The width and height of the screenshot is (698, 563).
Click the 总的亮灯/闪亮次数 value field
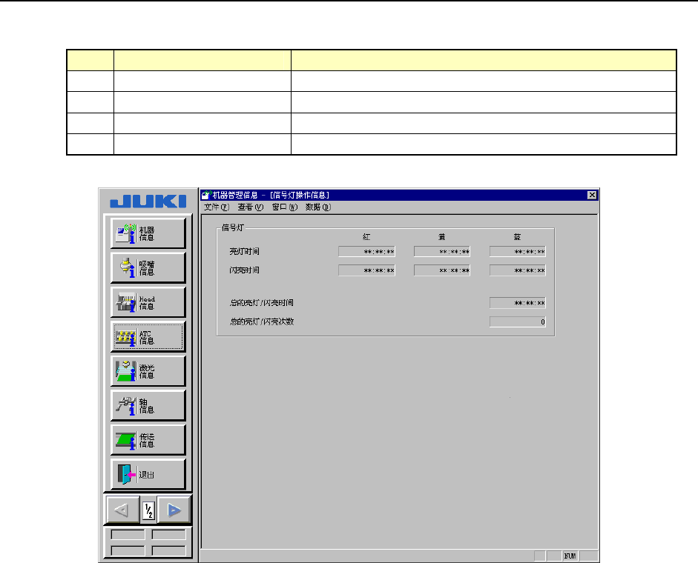tap(518, 322)
